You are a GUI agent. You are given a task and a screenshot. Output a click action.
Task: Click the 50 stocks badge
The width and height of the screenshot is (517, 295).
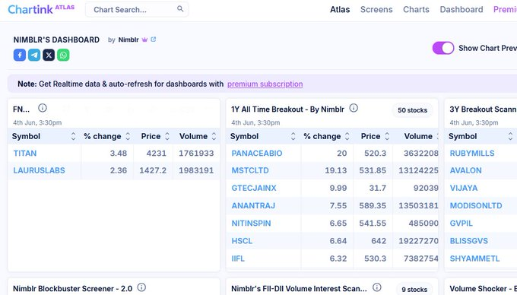pos(413,110)
